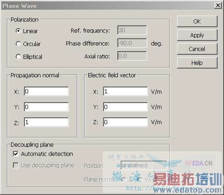Choose Elliptical polarization

[x=18, y=57]
